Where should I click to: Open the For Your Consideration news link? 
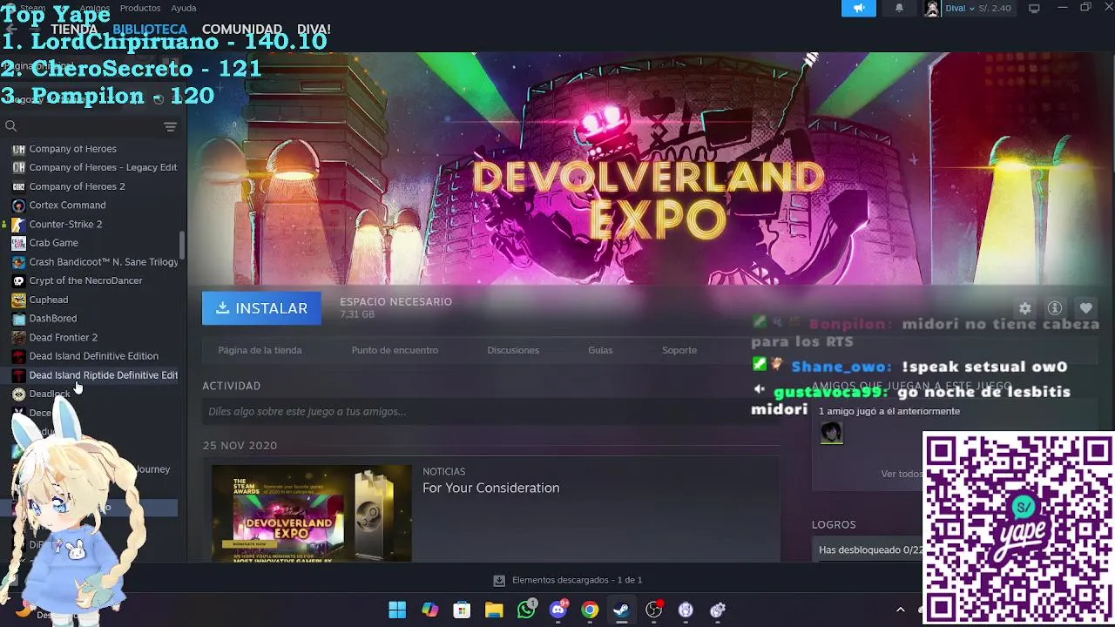point(490,488)
